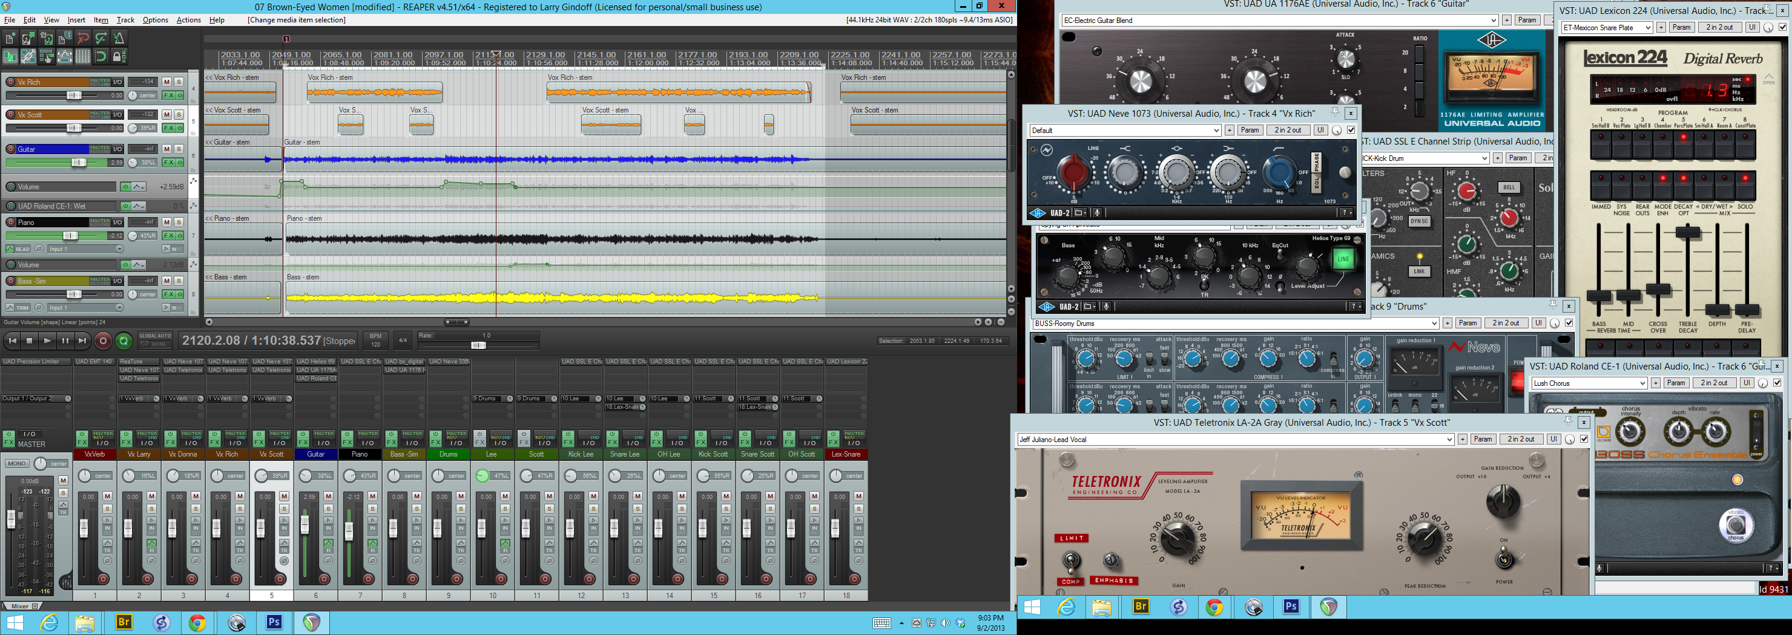Expand the 'ET-Mexicon Snare Plate' preset dropdown
The height and width of the screenshot is (635, 1792).
tap(1606, 27)
